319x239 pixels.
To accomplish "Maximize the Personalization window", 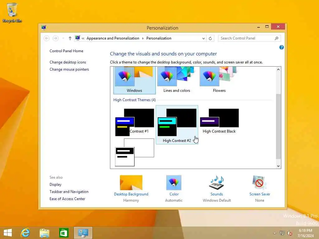I will click(267, 27).
